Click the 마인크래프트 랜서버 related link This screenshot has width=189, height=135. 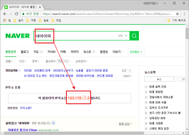pos(61,76)
